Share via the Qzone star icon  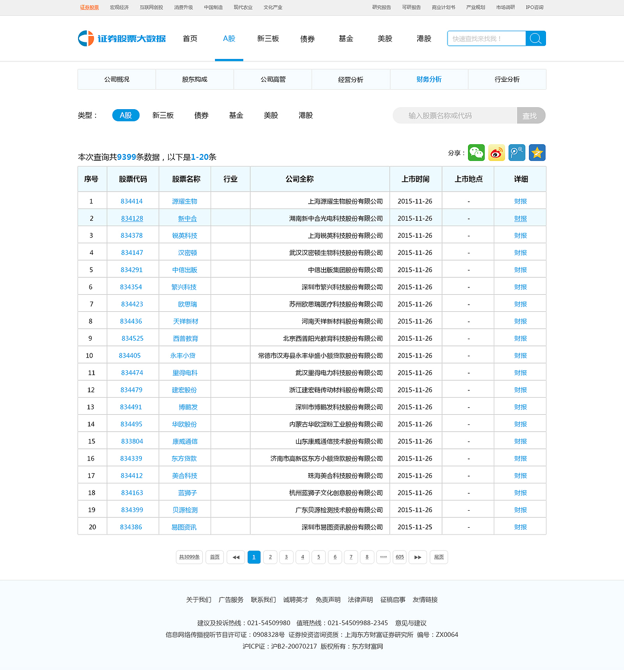tap(537, 153)
